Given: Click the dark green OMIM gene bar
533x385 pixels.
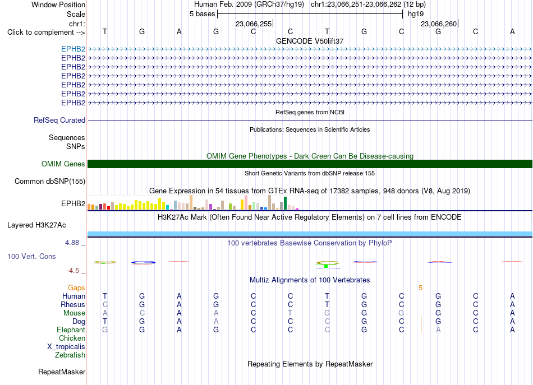Looking at the screenshot, I should click(310, 164).
